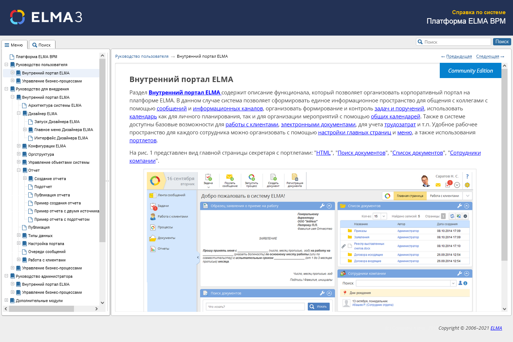Click the ELMA copyright footer link
The width and height of the screenshot is (513, 342).
[x=496, y=328]
